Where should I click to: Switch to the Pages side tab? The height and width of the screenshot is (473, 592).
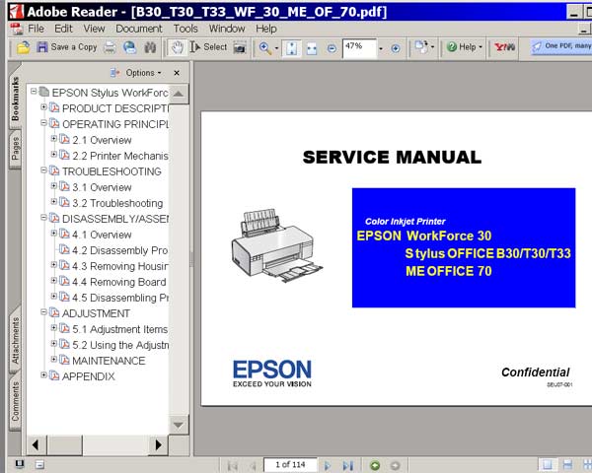tap(15, 148)
